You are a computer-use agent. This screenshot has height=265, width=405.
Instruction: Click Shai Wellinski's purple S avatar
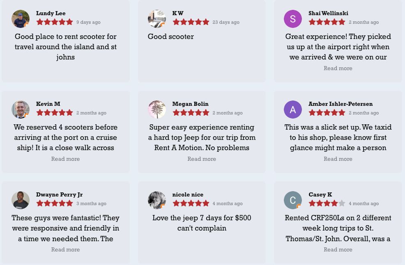tap(292, 19)
